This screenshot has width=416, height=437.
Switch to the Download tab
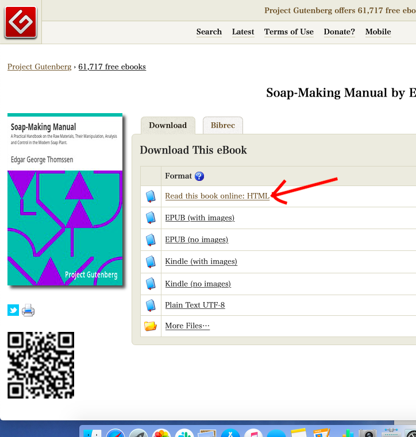tap(168, 125)
